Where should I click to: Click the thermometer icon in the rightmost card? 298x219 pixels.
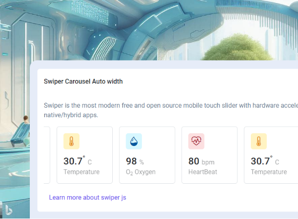pyautogui.click(x=258, y=142)
